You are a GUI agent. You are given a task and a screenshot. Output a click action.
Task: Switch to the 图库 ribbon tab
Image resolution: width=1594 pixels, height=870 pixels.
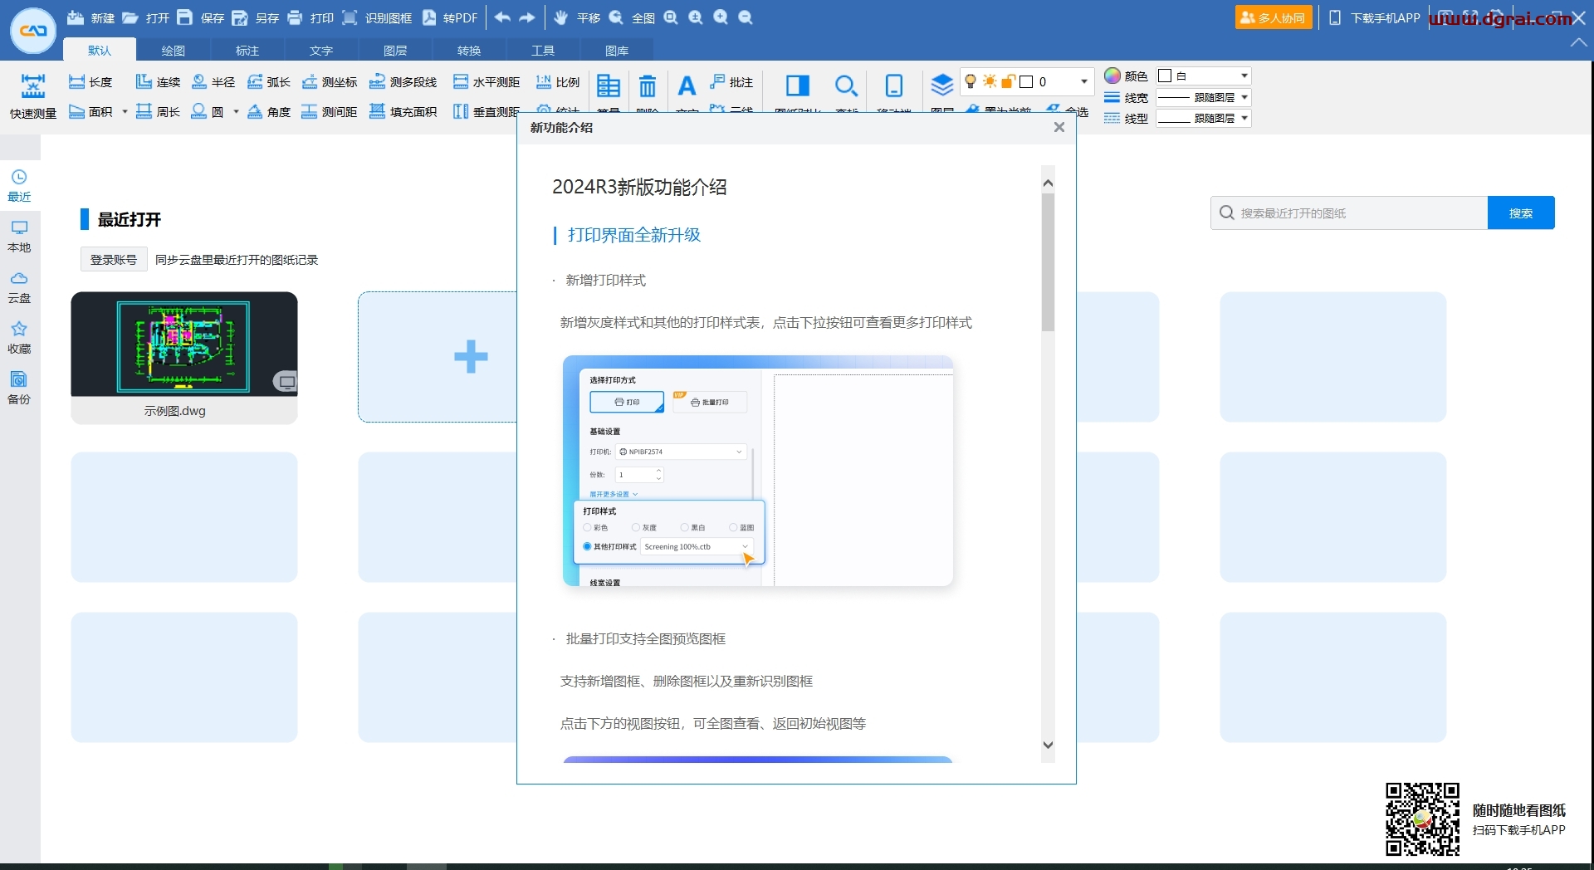616,50
